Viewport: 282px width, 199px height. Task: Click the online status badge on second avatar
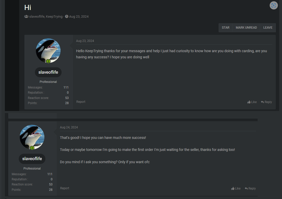(x=32, y=148)
